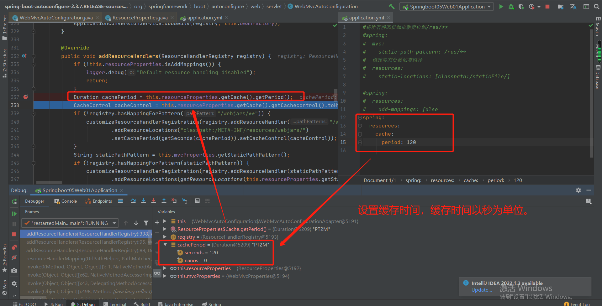Image resolution: width=602 pixels, height=306 pixels.
Task: Rerun the debug session icon
Action: [x=14, y=201]
